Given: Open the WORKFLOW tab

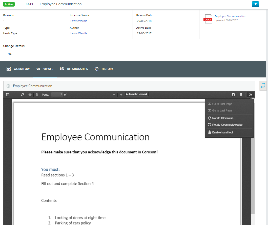Looking at the screenshot, I should tap(18, 69).
